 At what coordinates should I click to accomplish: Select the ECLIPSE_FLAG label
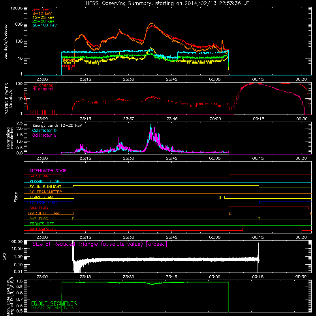[43, 203]
